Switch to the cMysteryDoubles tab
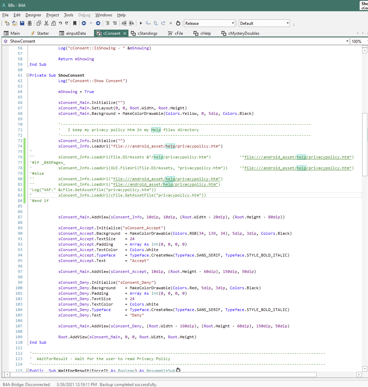Image resolution: width=368 pixels, height=387 pixels. 244,33
